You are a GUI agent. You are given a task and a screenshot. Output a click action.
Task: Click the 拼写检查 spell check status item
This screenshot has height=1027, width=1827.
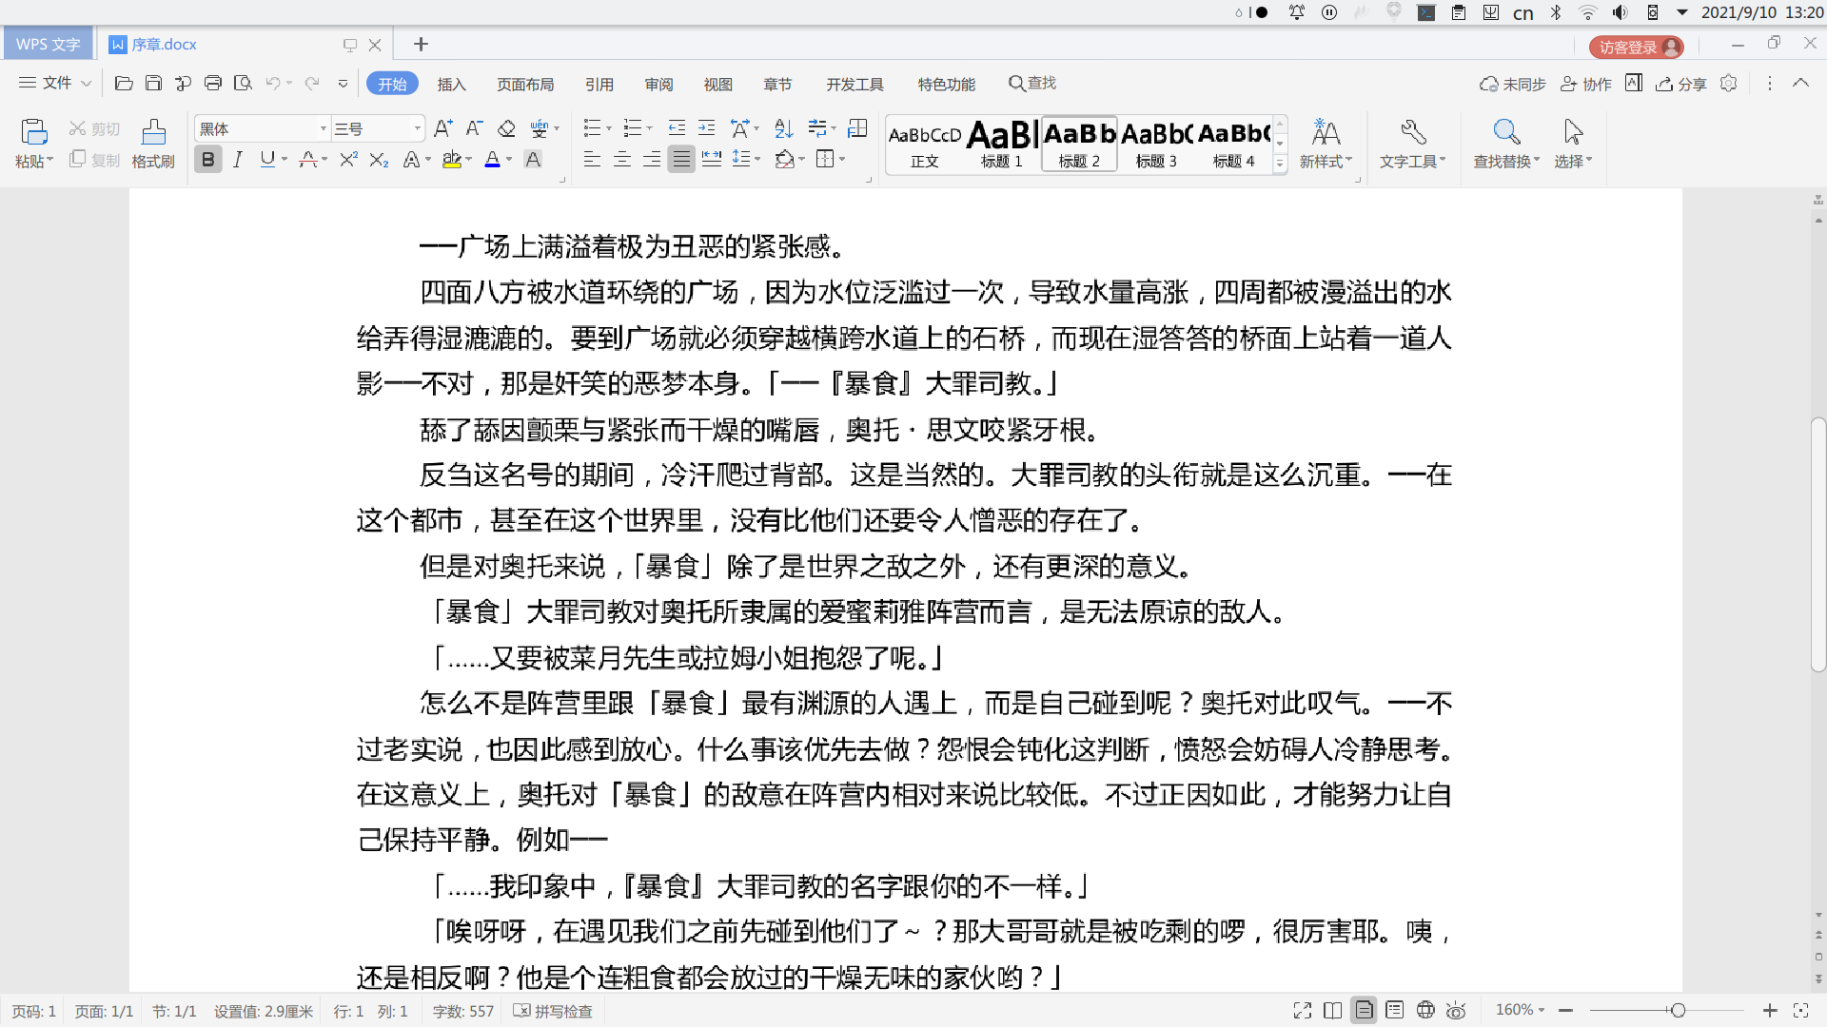[x=553, y=1011]
